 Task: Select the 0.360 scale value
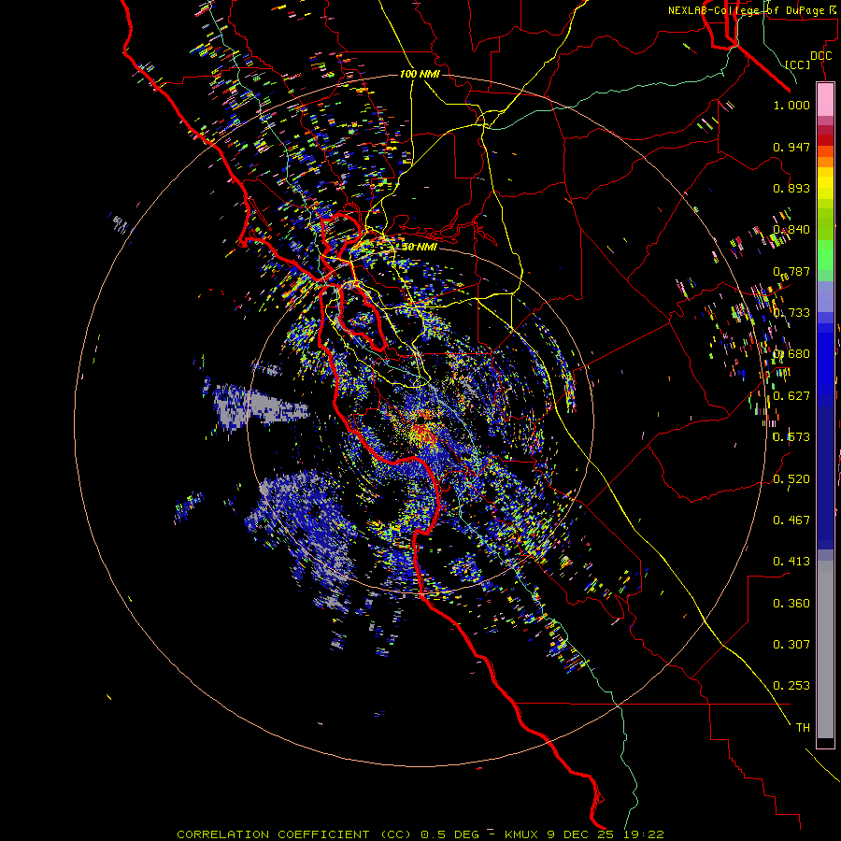(x=791, y=604)
